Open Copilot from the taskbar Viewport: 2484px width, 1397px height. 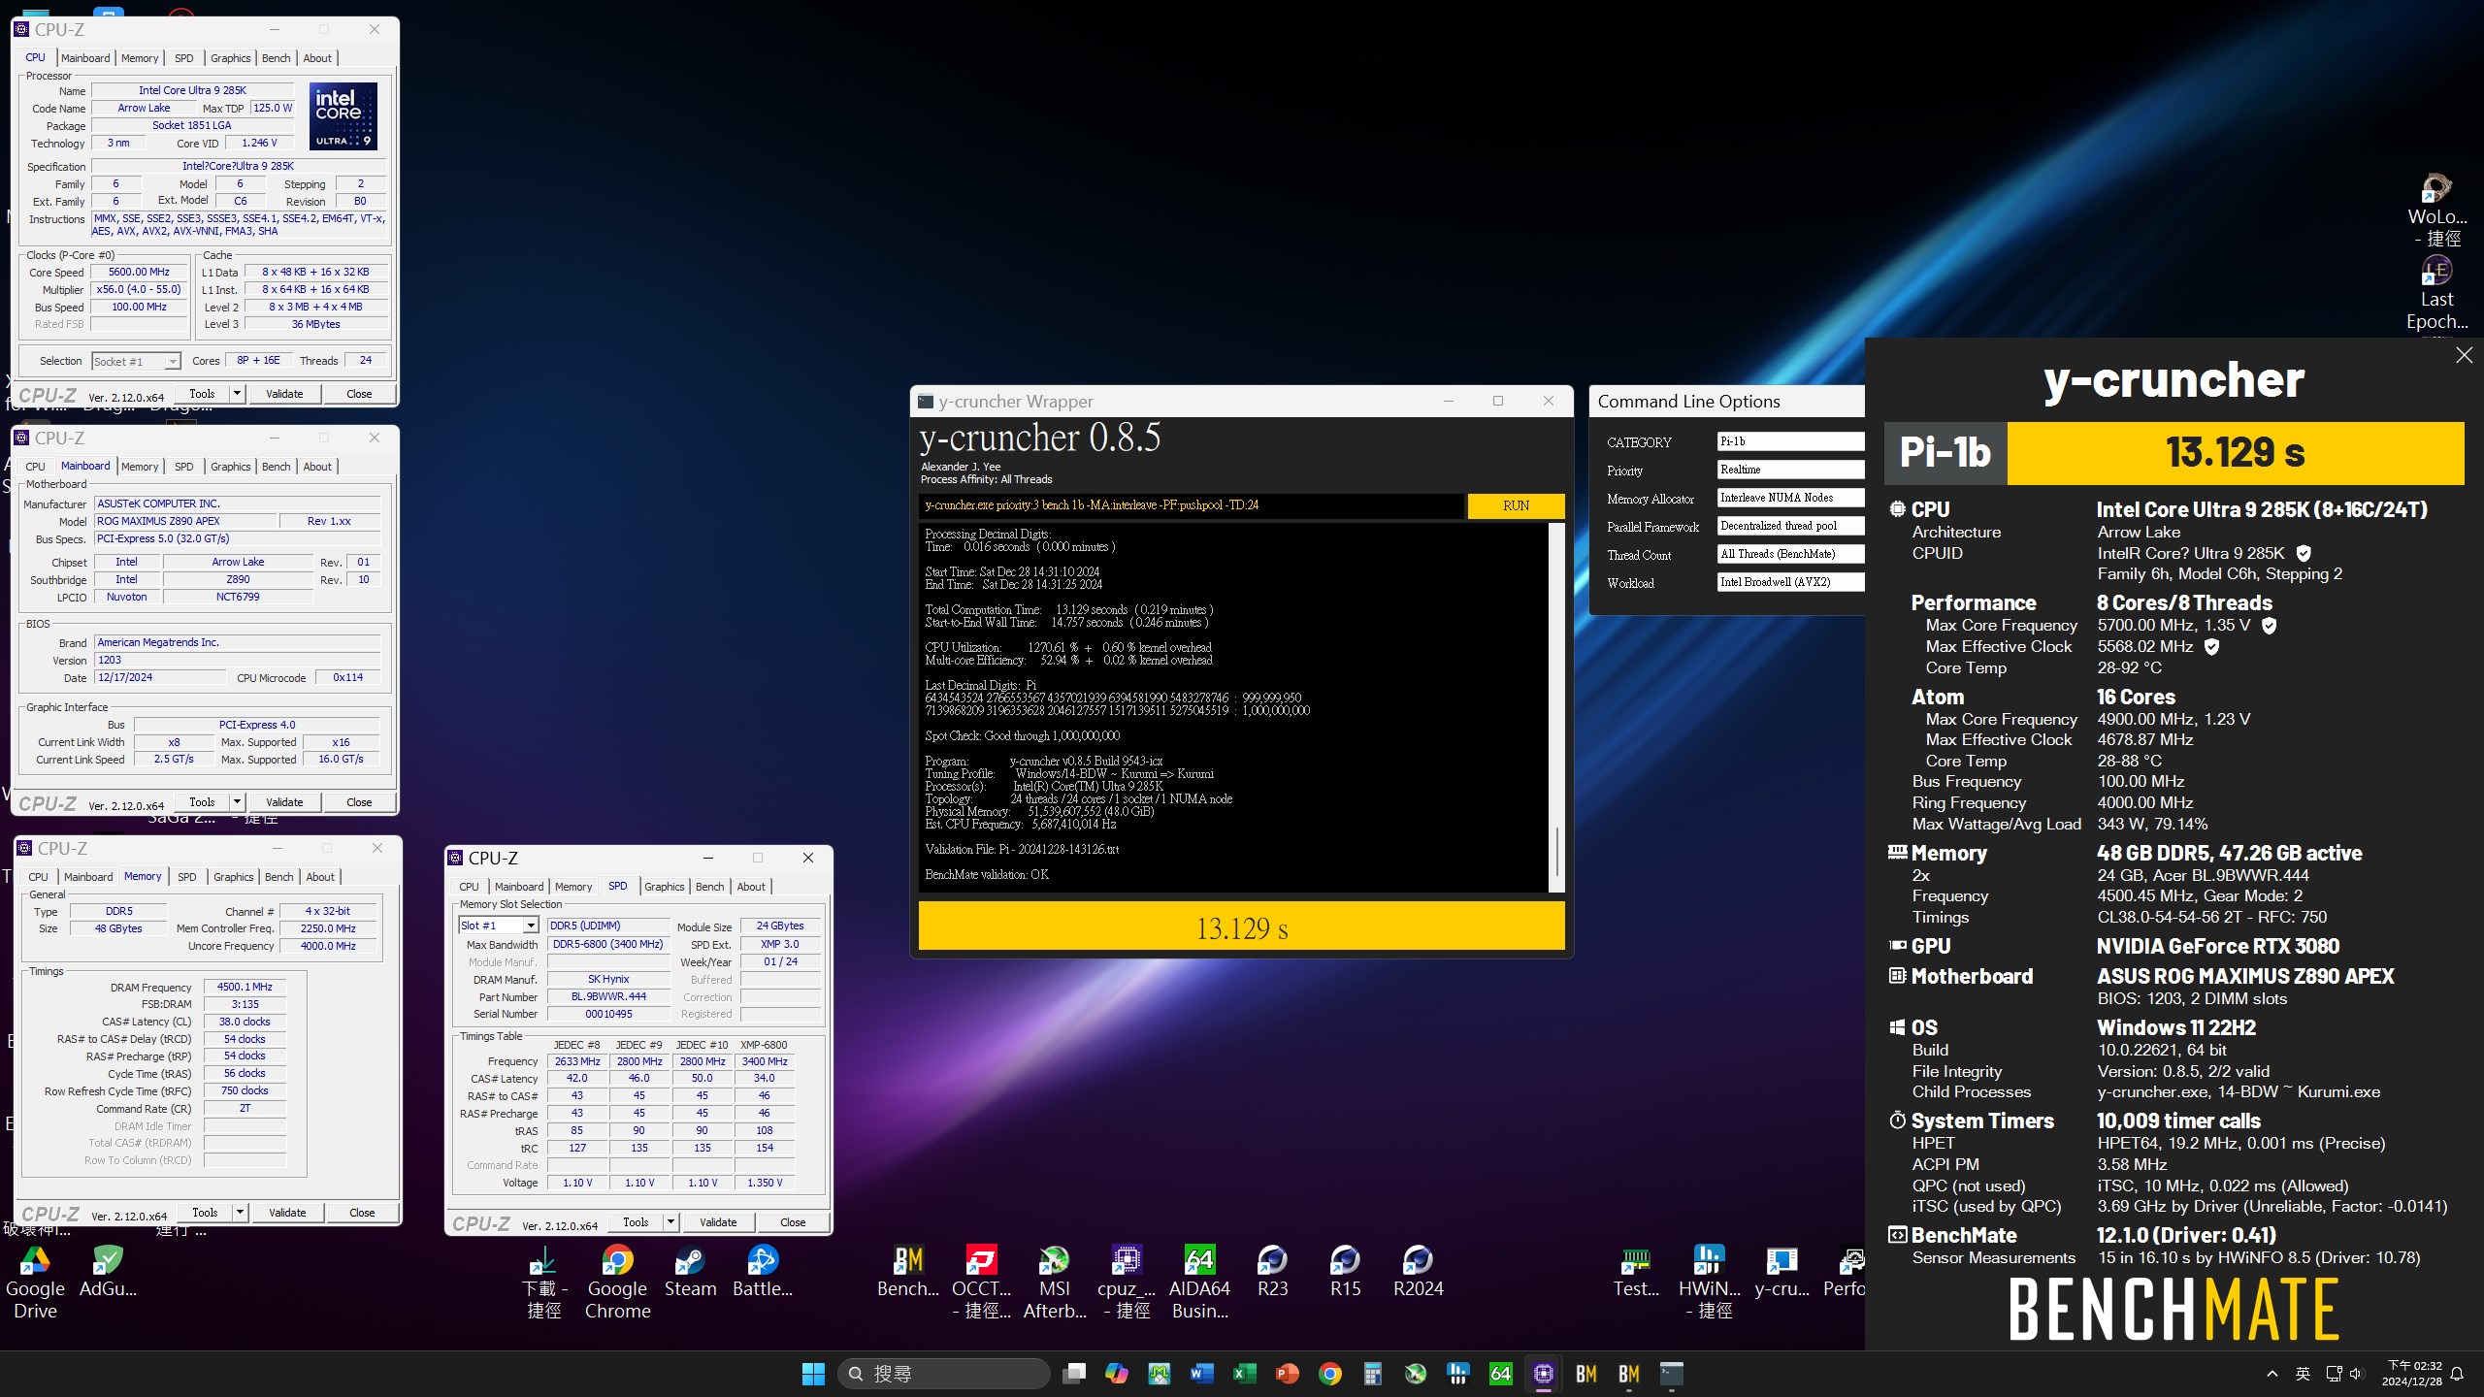coord(1117,1374)
